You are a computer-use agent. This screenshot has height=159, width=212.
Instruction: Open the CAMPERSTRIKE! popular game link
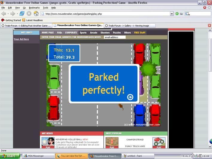pyautogui.click(x=135, y=140)
